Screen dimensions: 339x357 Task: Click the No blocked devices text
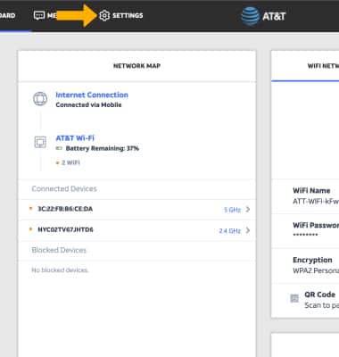point(60,270)
